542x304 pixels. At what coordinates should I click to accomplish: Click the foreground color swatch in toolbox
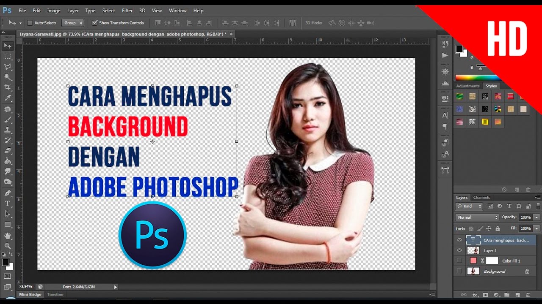click(6, 263)
